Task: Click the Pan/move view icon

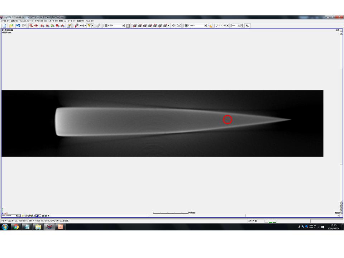Action: pos(174,26)
